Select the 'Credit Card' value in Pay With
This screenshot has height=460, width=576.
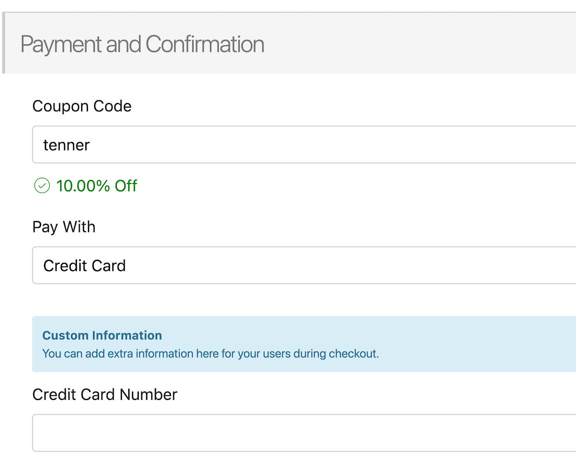pos(84,266)
